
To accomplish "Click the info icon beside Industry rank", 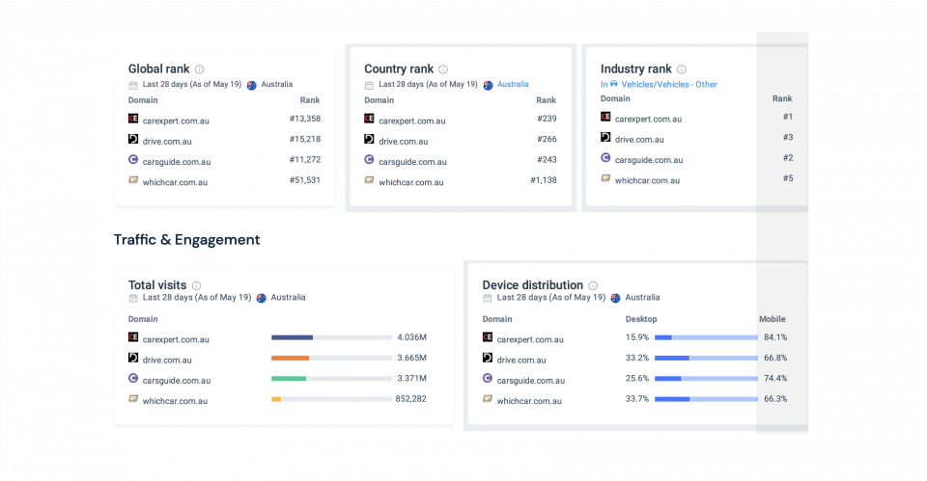I will click(682, 69).
